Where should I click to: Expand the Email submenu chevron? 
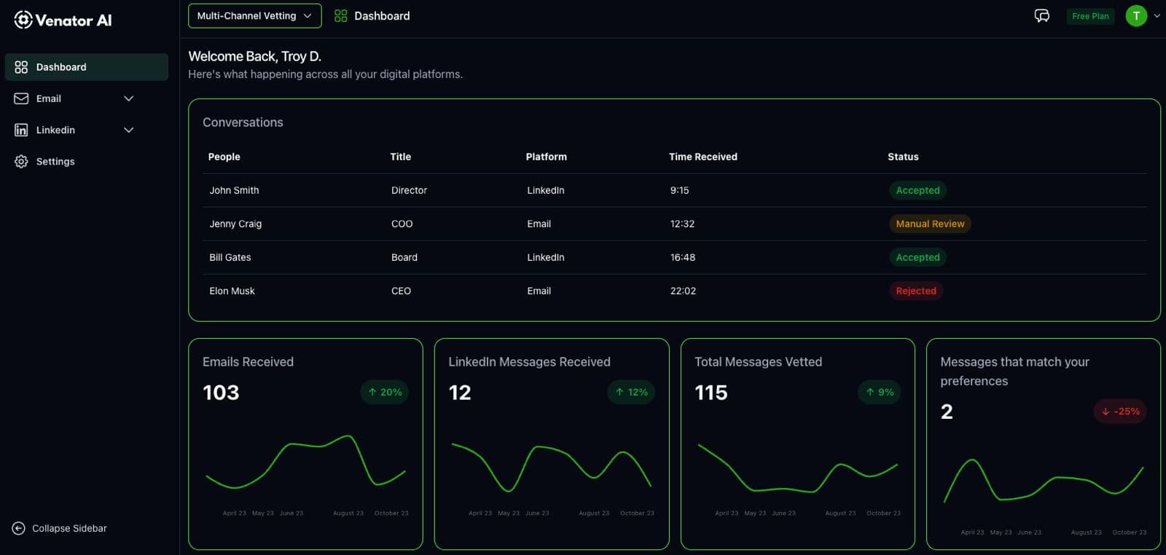pyautogui.click(x=129, y=98)
